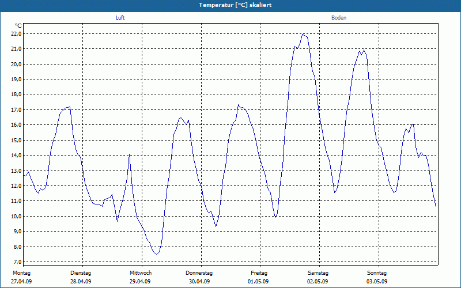Click the date 03.05.09
Image resolution: width=461 pixels, height=288 pixels.
point(377,282)
